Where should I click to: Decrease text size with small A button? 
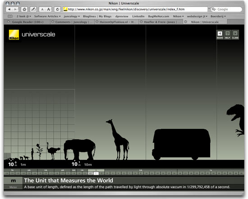point(42,9)
